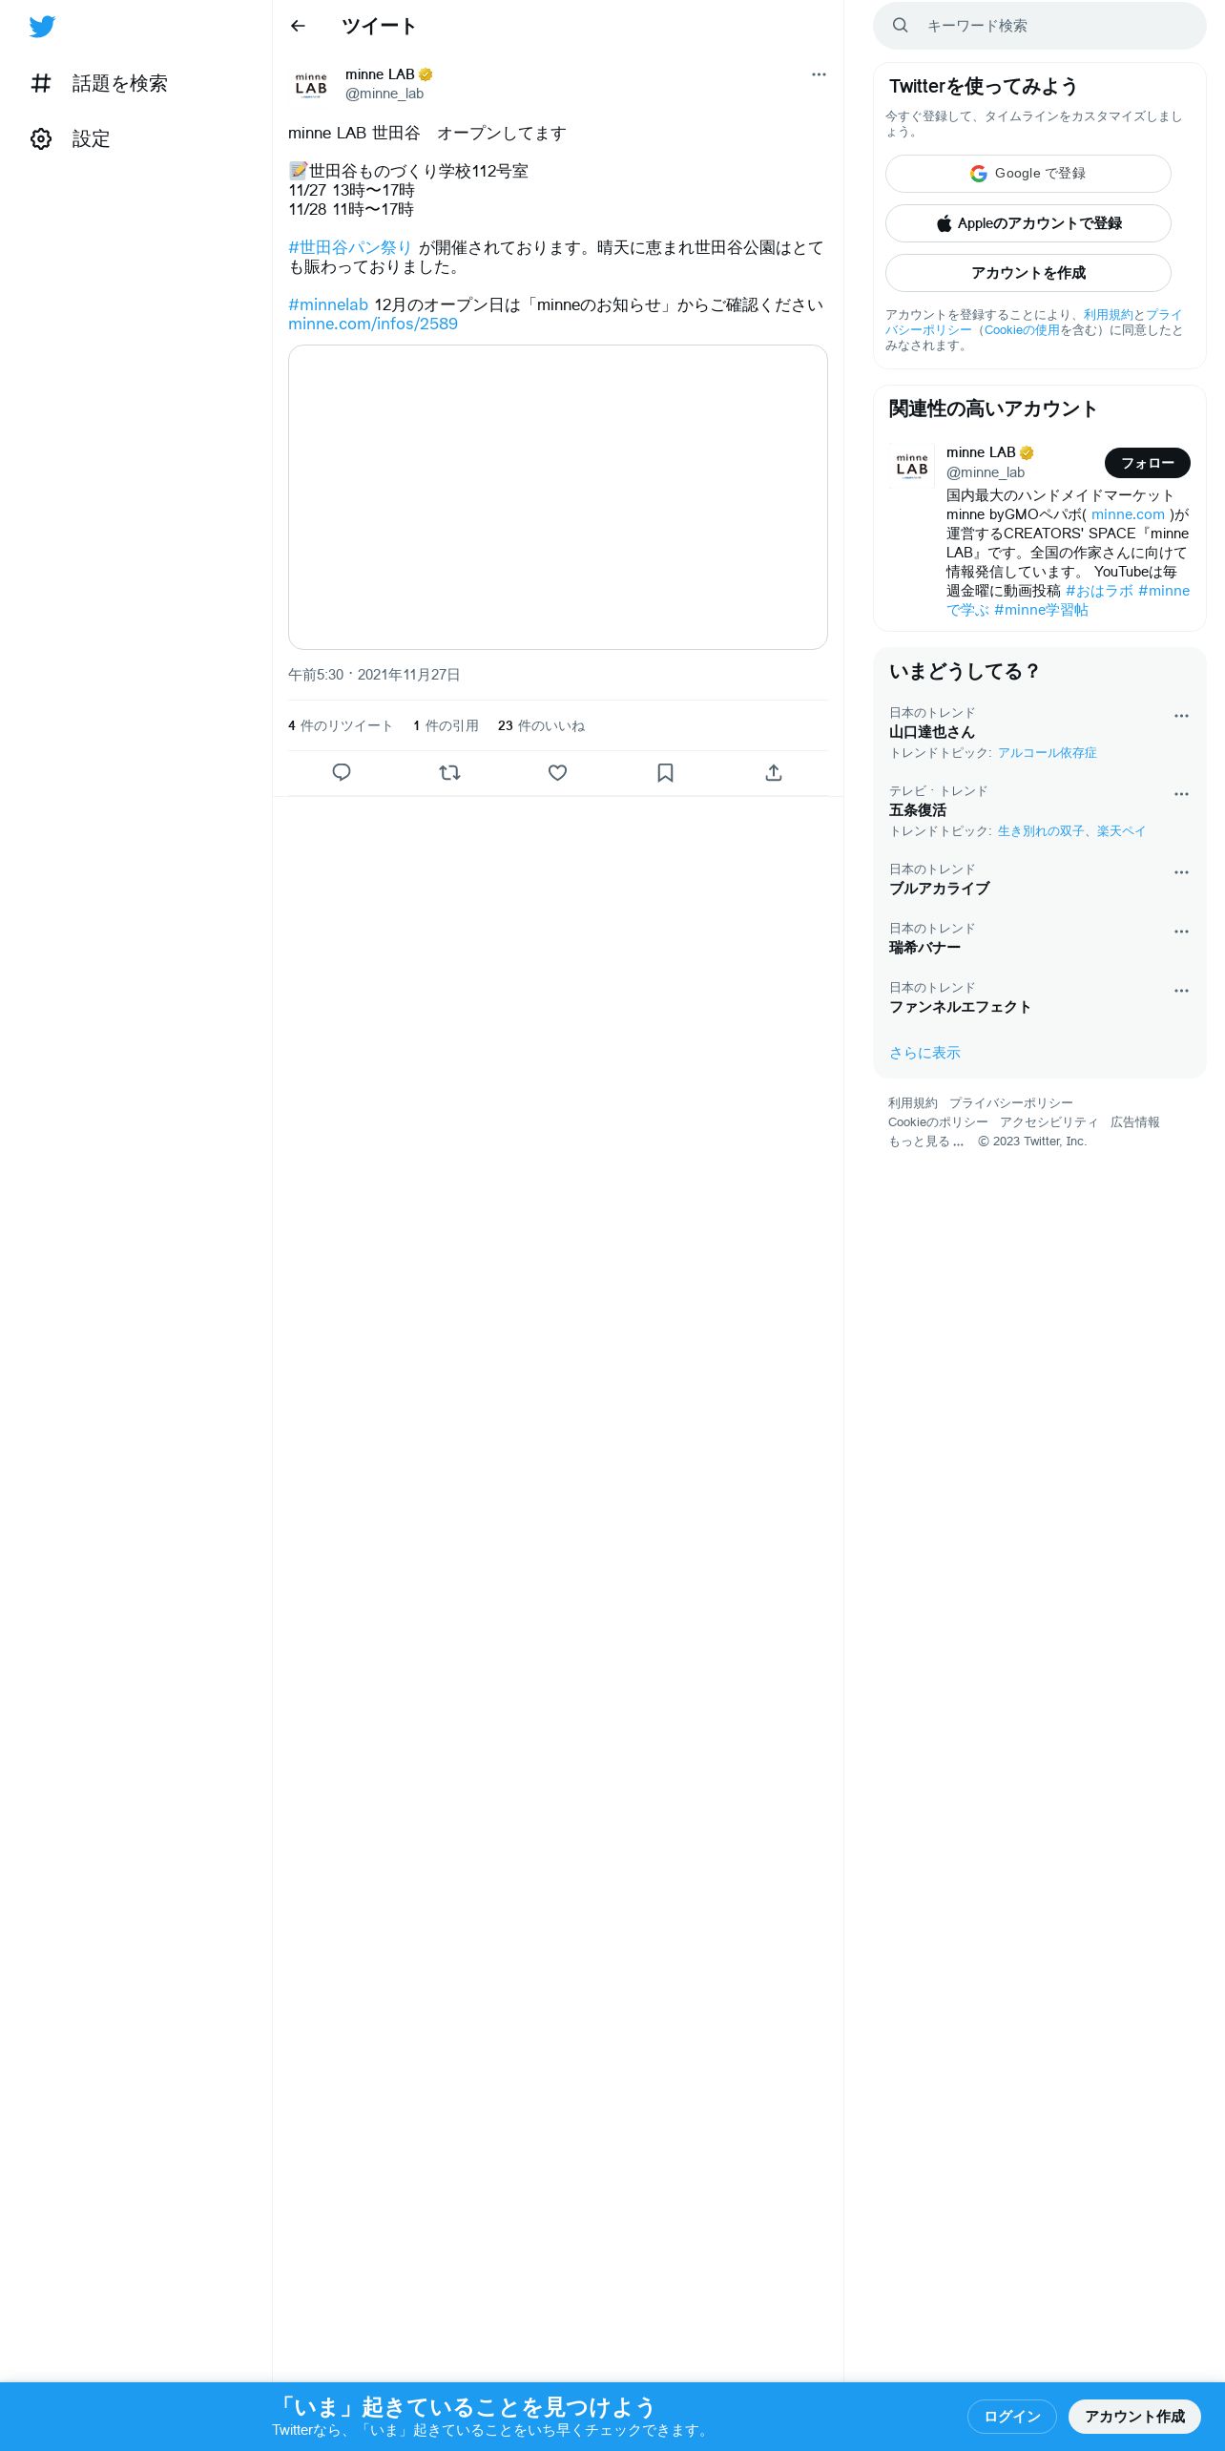The height and width of the screenshot is (2451, 1225).
Task: Open the 話題を検索 hashtag explore item
Action: 99,84
